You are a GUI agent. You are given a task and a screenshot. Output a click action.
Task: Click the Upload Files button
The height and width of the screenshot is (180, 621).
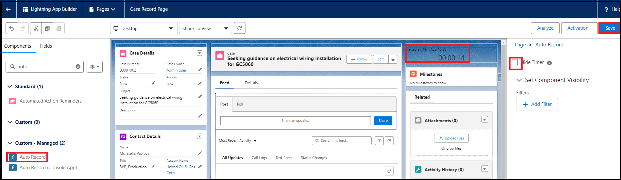(451, 138)
